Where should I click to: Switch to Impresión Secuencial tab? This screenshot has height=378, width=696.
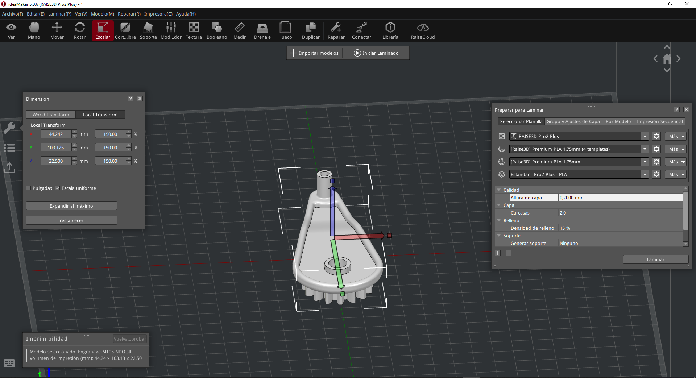pyautogui.click(x=660, y=121)
